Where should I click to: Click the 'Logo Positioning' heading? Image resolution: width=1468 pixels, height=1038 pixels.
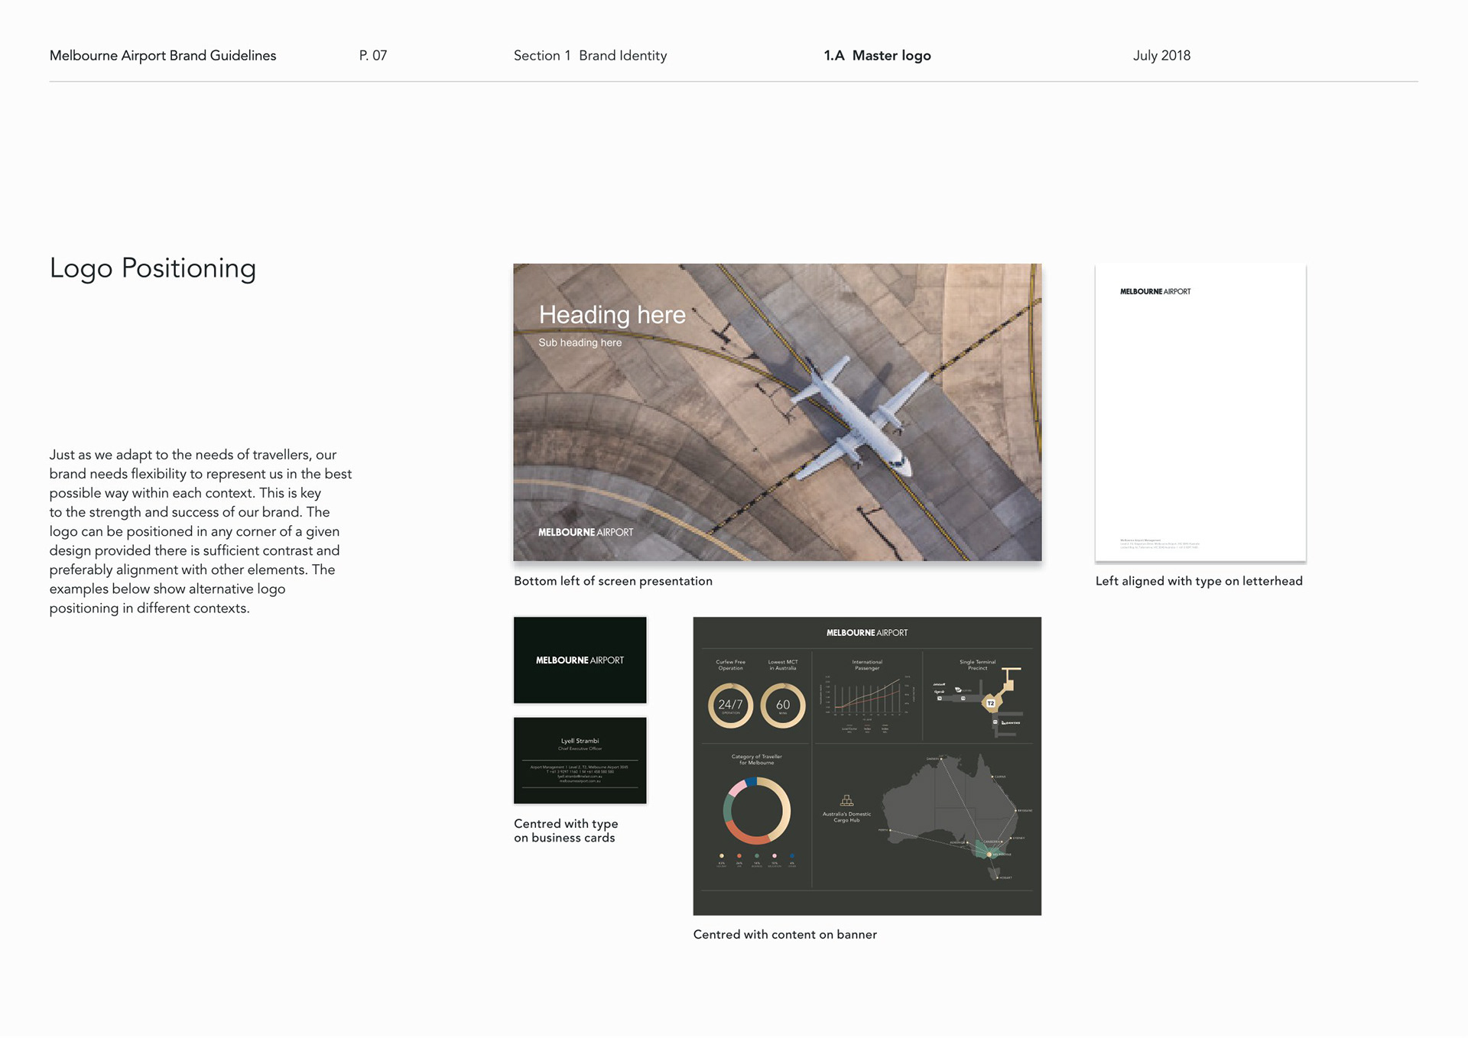(x=153, y=268)
